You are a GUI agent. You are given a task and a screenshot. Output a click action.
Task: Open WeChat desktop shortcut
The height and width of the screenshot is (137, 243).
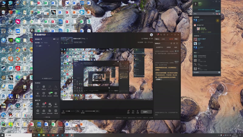tap(18, 41)
